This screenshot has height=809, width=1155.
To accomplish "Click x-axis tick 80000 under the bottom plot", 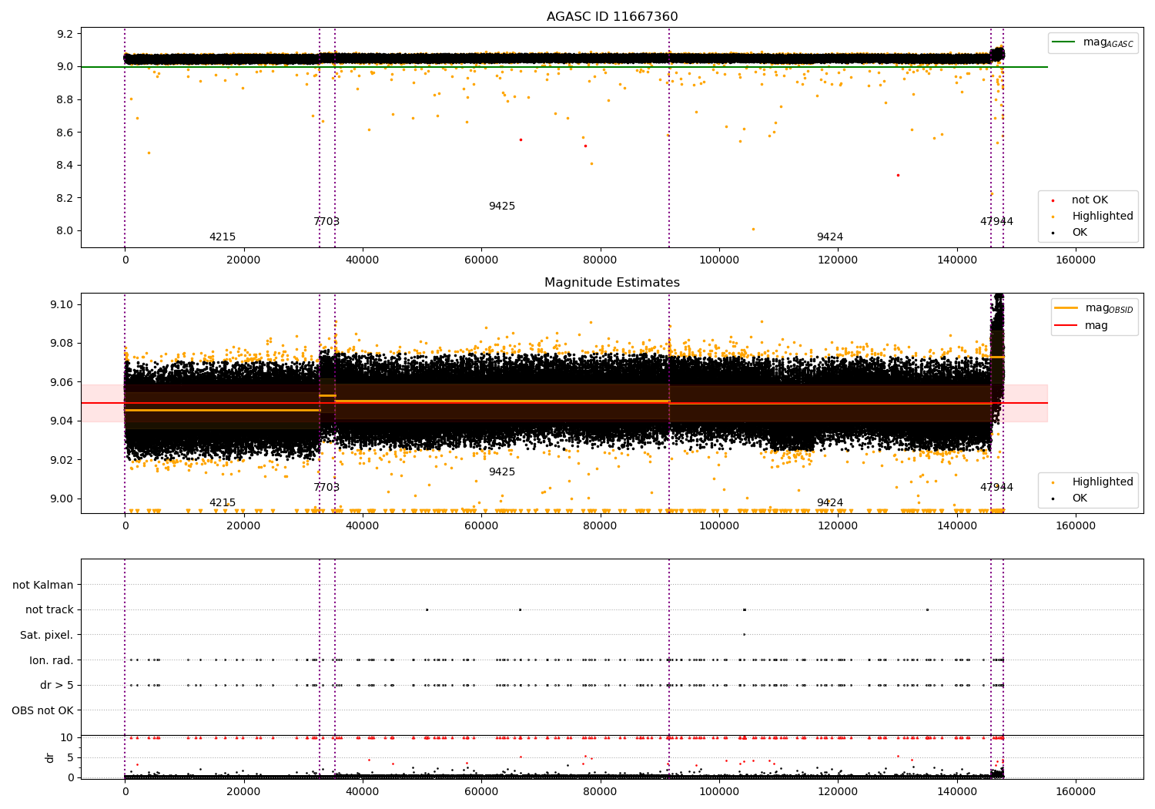I will click(600, 791).
